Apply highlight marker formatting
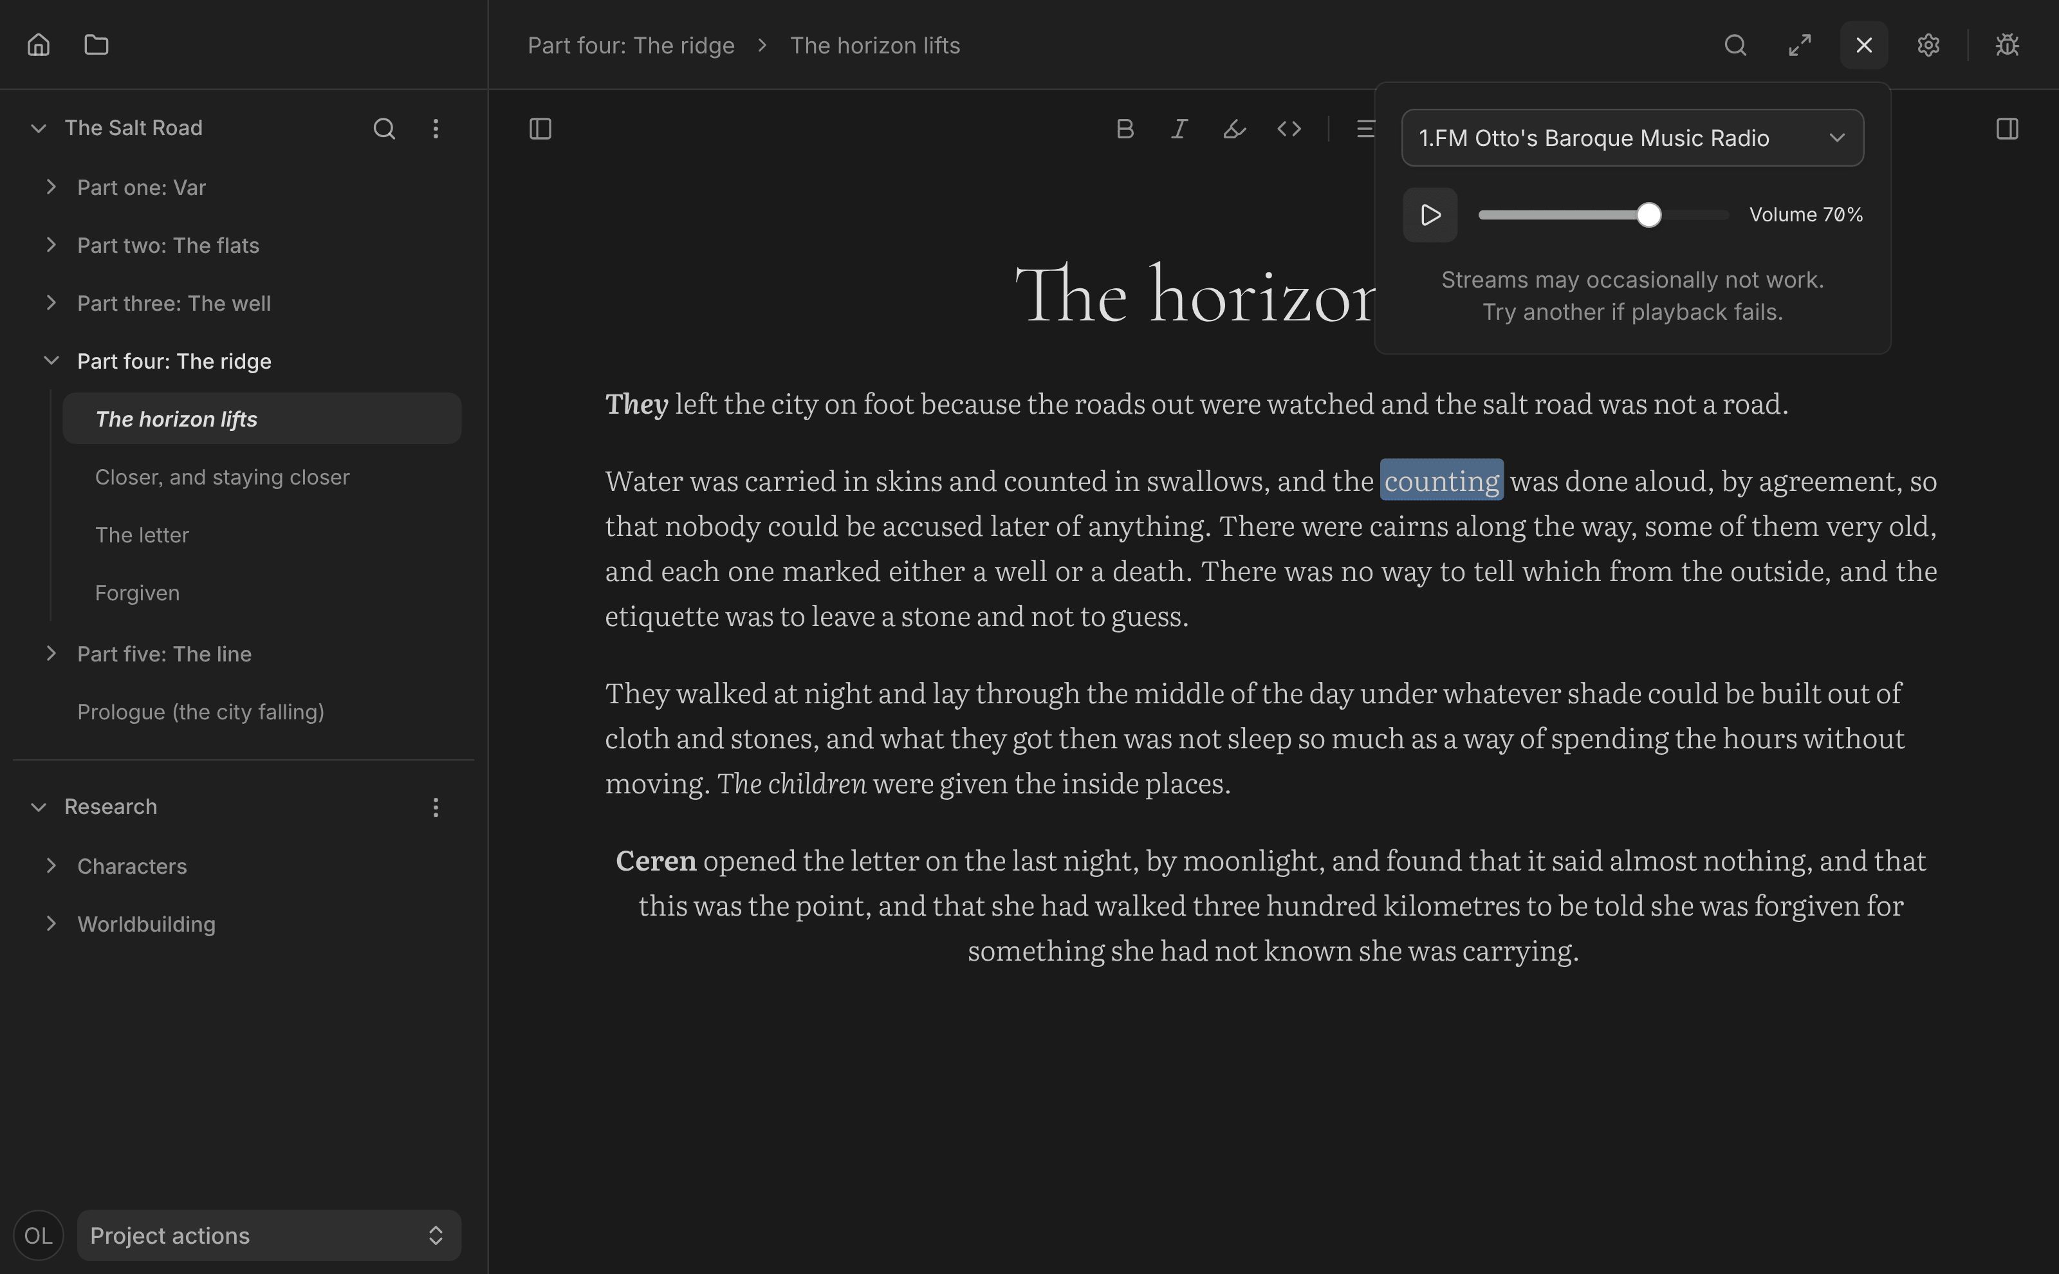This screenshot has width=2059, height=1274. [1234, 129]
